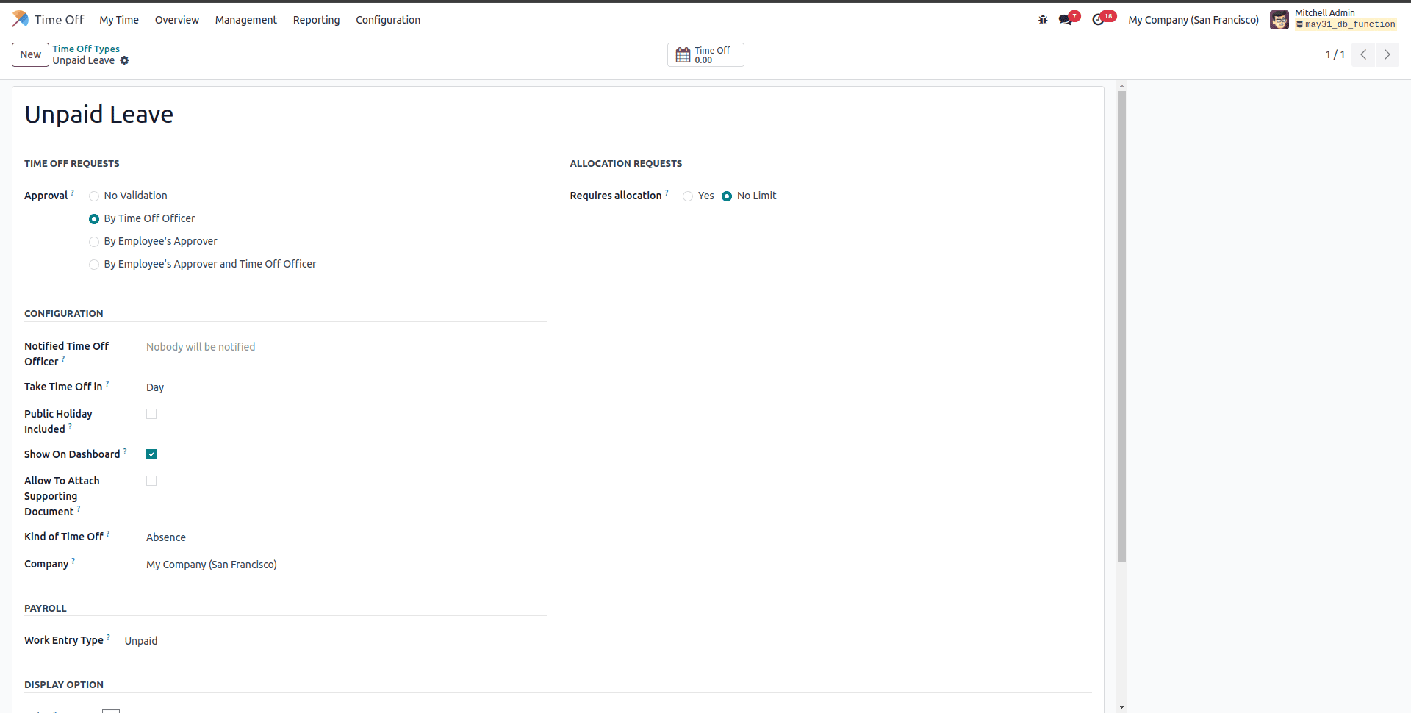Viewport: 1411px width, 713px height.
Task: Show Take Time Off in help mark
Action: [x=107, y=384]
